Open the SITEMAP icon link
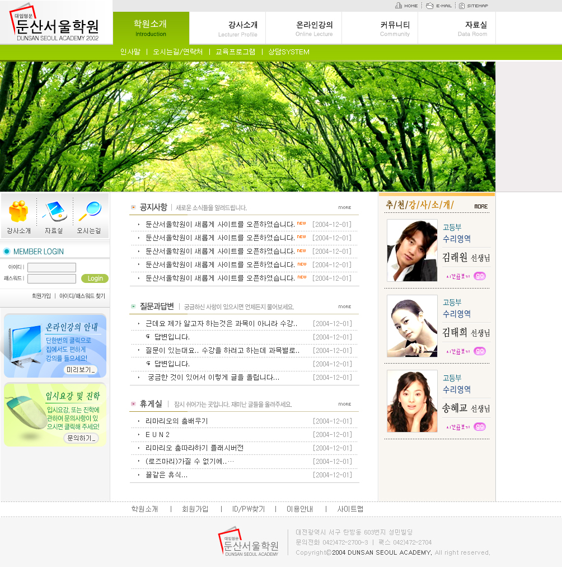562x567 pixels. [x=462, y=6]
